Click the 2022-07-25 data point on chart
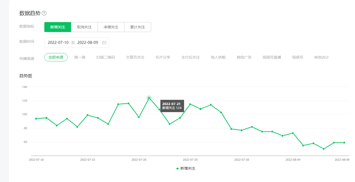Viewport: 355px width, 182px height. [190, 104]
